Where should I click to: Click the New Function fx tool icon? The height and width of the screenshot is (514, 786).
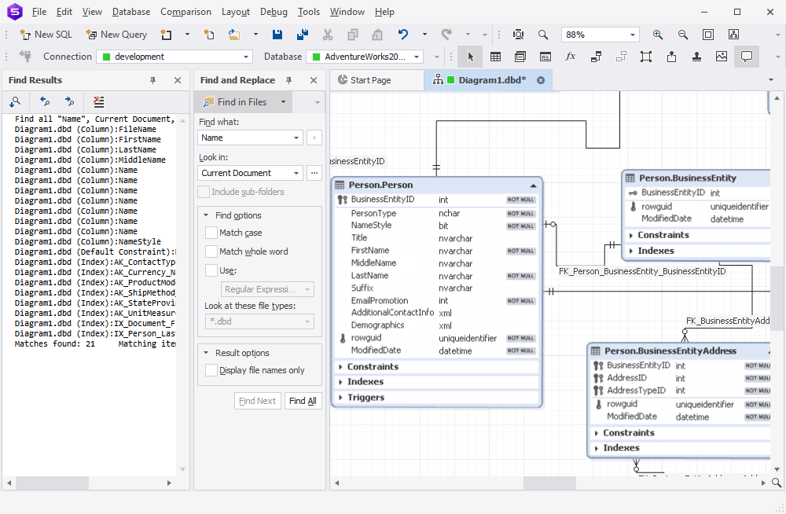[x=571, y=57]
